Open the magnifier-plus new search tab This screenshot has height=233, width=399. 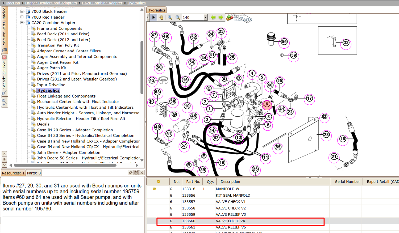(4, 102)
